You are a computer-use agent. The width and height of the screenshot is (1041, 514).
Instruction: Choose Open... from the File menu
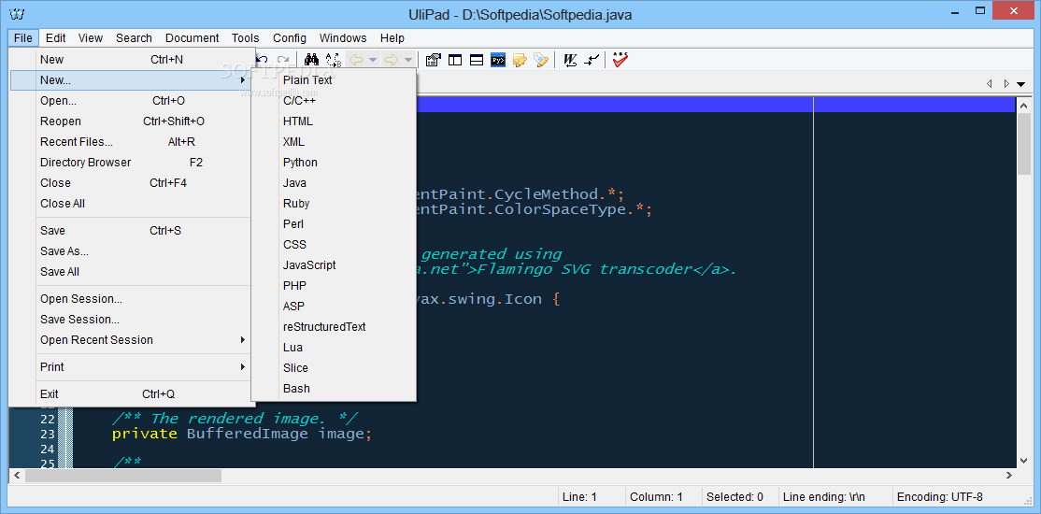point(131,101)
